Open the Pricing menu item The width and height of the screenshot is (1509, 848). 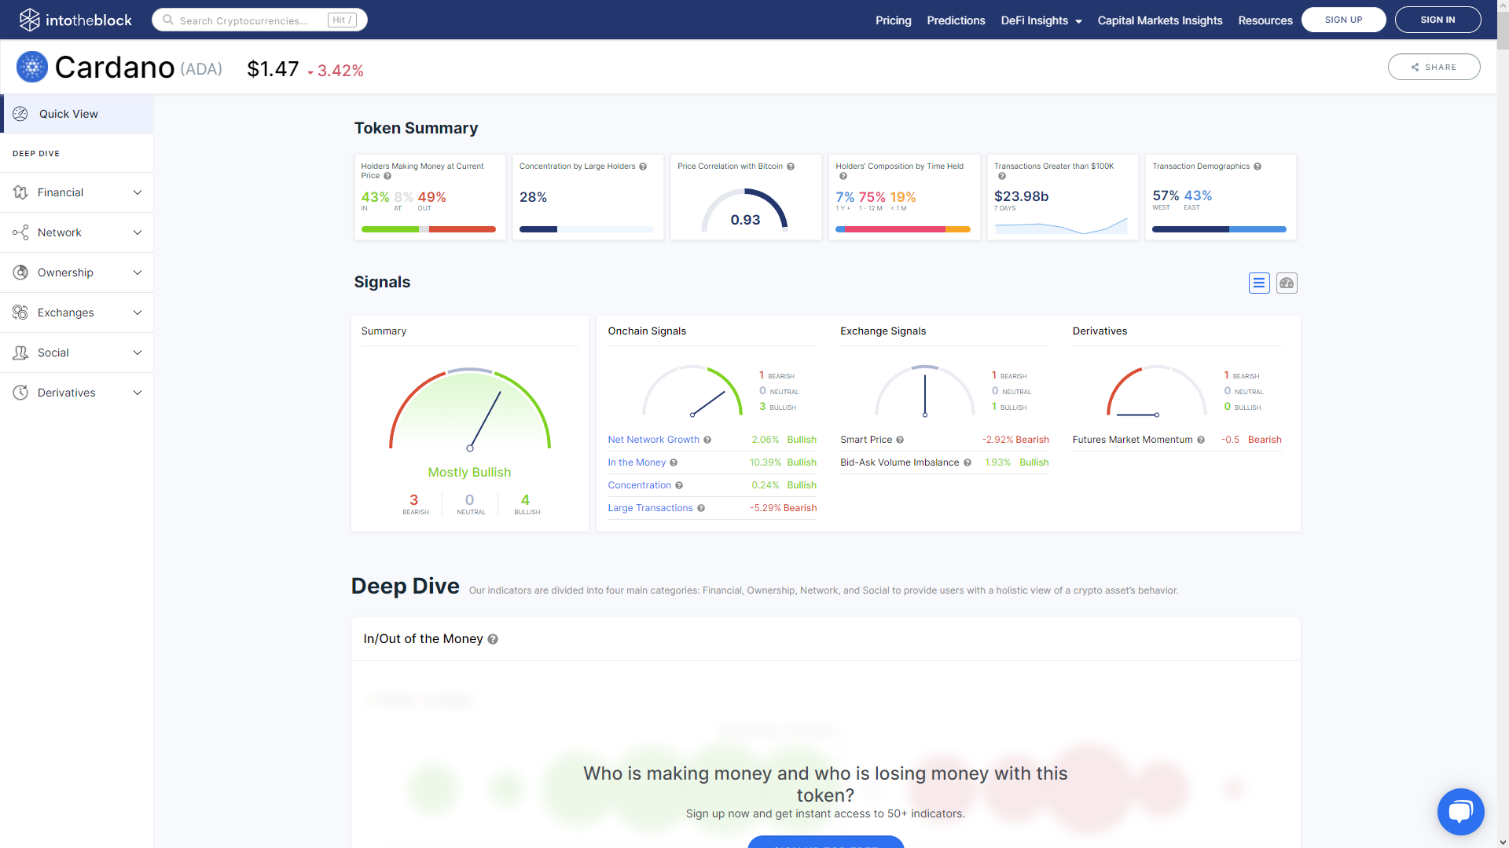893,20
